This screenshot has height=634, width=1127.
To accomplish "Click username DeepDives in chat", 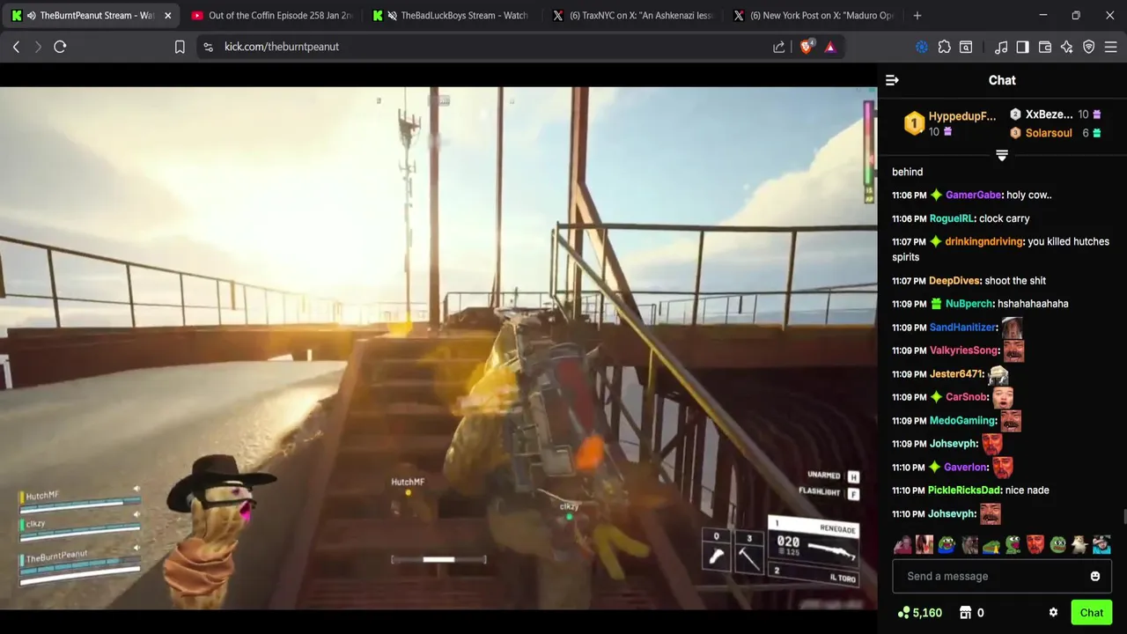I will pyautogui.click(x=954, y=281).
